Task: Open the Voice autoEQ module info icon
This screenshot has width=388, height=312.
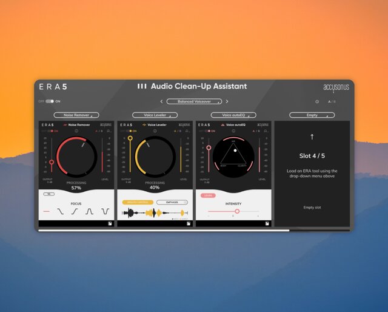Action: [233, 131]
